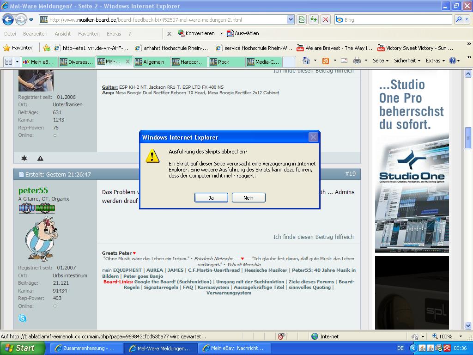Open the Datei menu
Image resolution: width=473 pixels, height=355 pixels.
pos(10,34)
